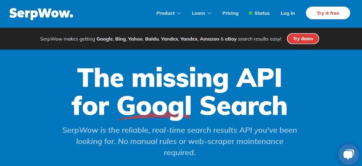View the Status page

tap(262, 13)
